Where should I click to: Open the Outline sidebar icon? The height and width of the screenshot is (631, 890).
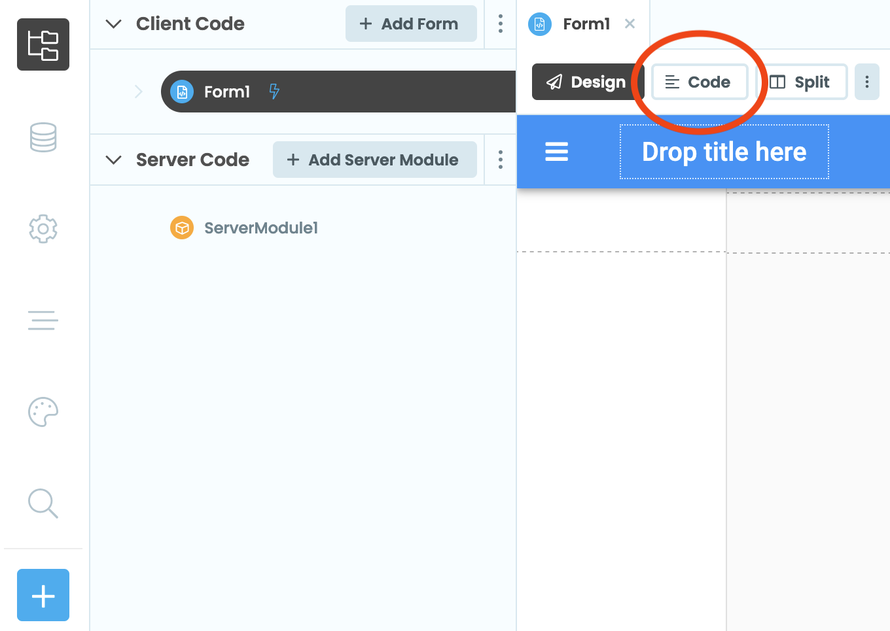pyautogui.click(x=43, y=320)
